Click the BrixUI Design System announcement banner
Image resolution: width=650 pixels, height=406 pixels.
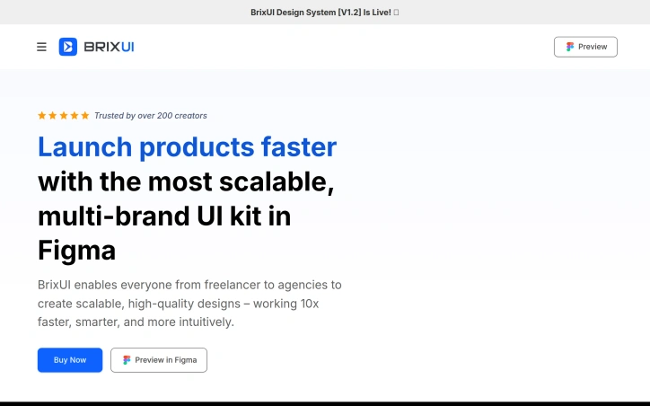(x=325, y=13)
